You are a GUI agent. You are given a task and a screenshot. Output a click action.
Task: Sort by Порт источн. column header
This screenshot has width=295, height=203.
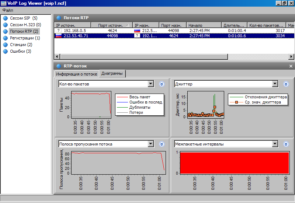tap(112, 25)
